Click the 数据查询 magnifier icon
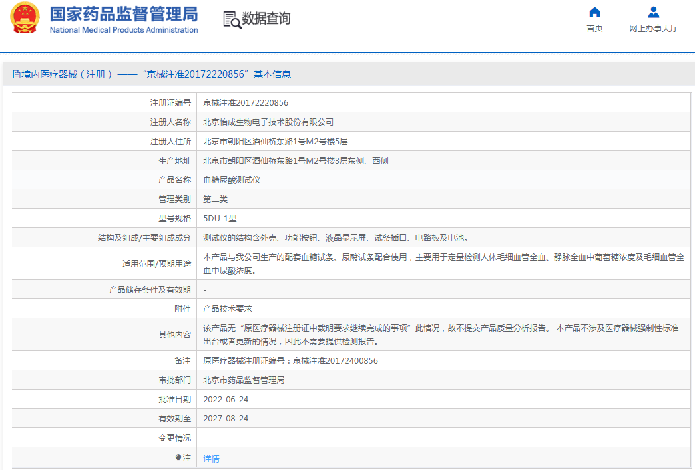Screen dimensions: 695x470 [232, 20]
